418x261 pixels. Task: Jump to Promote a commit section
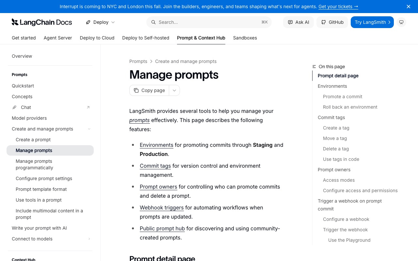coord(343,97)
